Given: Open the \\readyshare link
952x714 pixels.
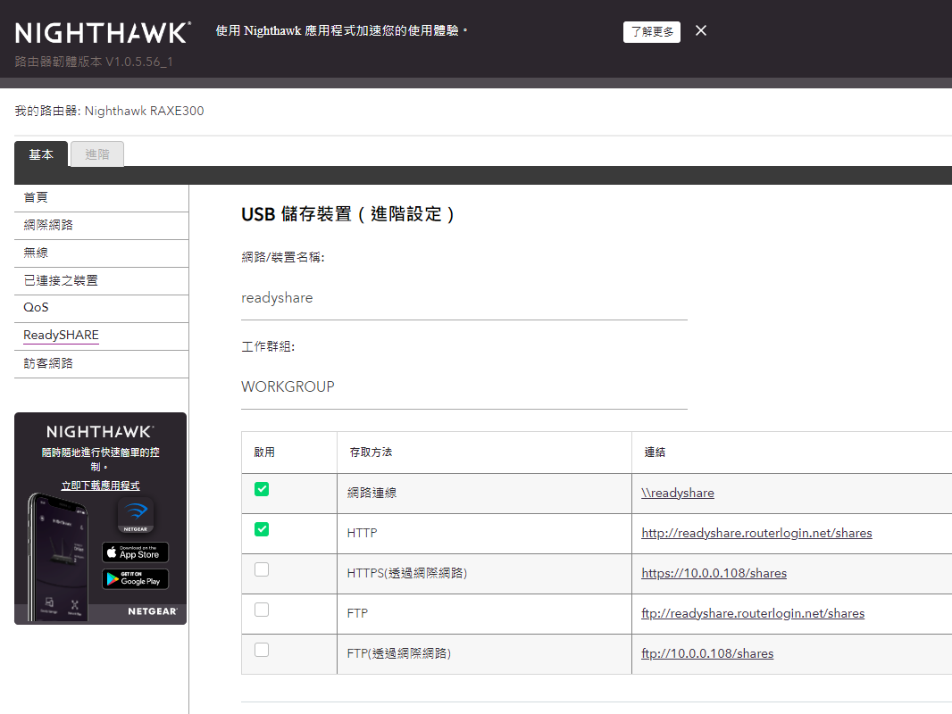Looking at the screenshot, I should 678,494.
